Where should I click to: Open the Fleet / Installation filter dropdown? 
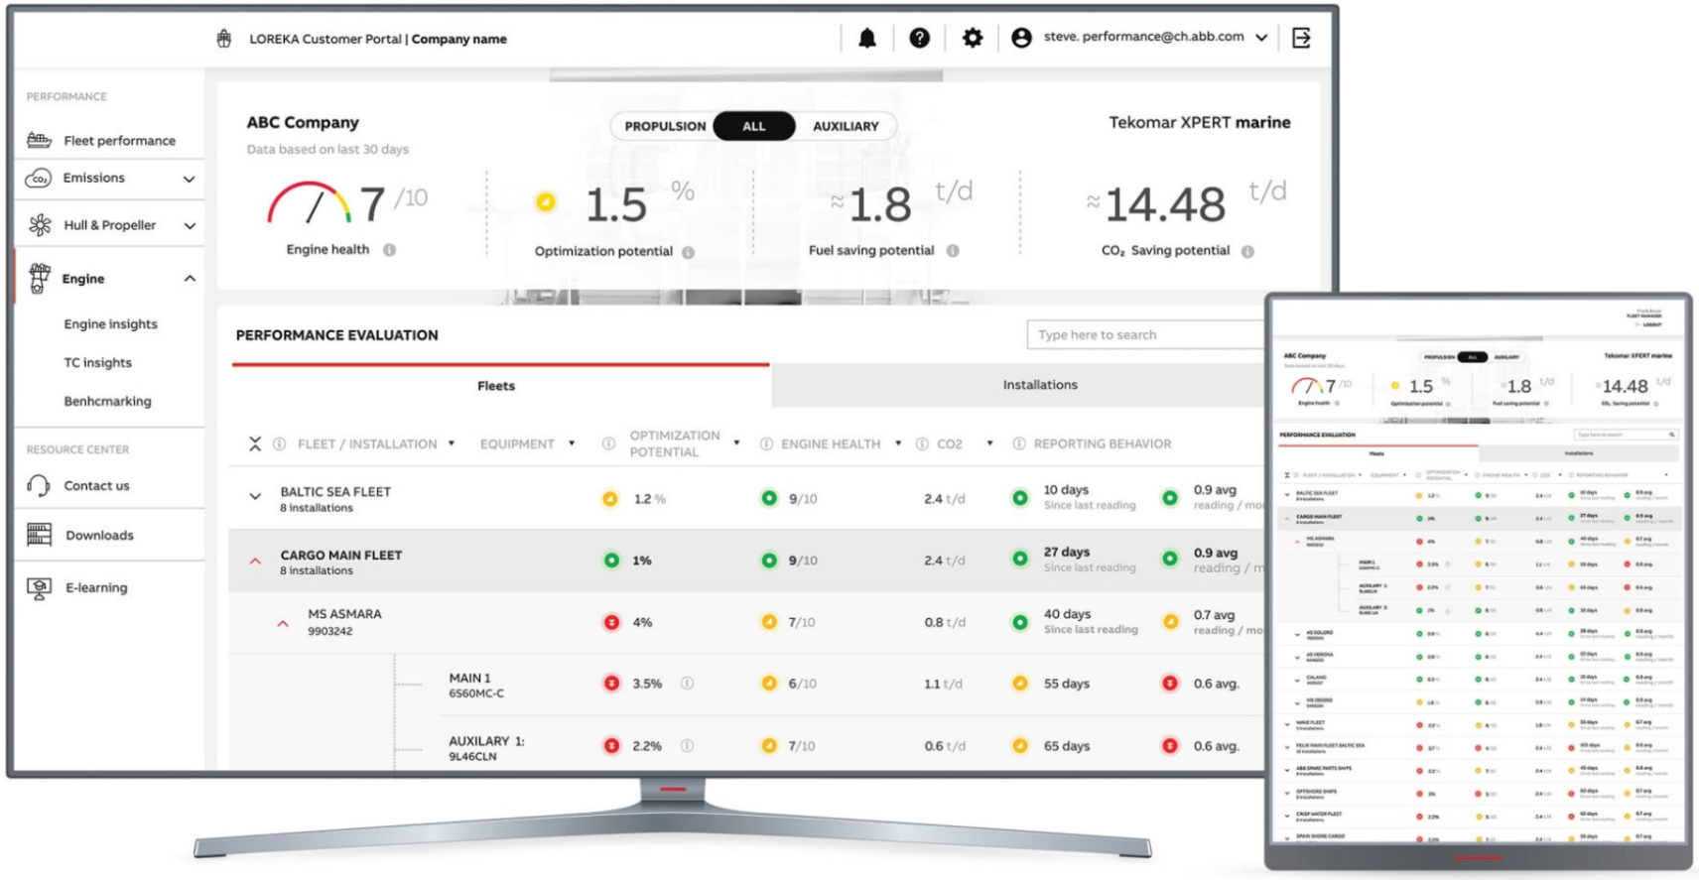(452, 443)
